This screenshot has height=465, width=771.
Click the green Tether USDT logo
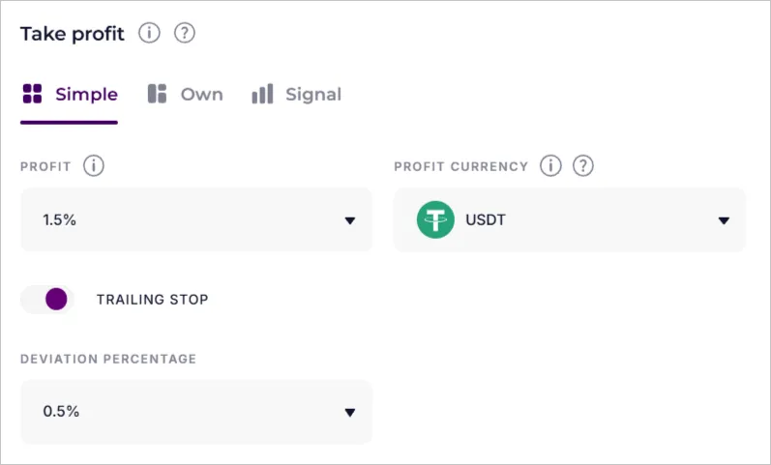[435, 220]
